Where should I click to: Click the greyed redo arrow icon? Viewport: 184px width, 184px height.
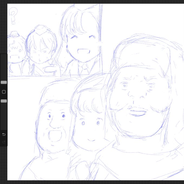click(x=4, y=142)
